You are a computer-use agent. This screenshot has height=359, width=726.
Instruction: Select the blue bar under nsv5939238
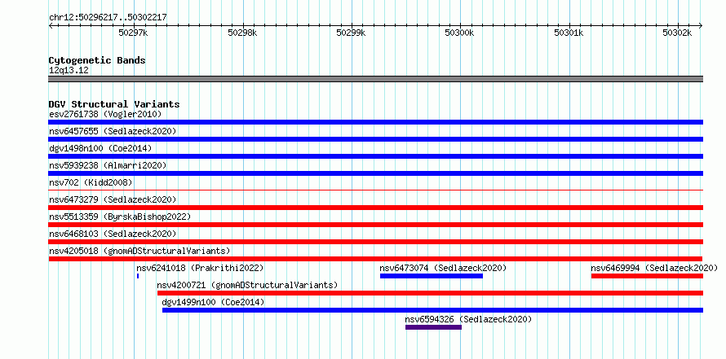click(375, 173)
